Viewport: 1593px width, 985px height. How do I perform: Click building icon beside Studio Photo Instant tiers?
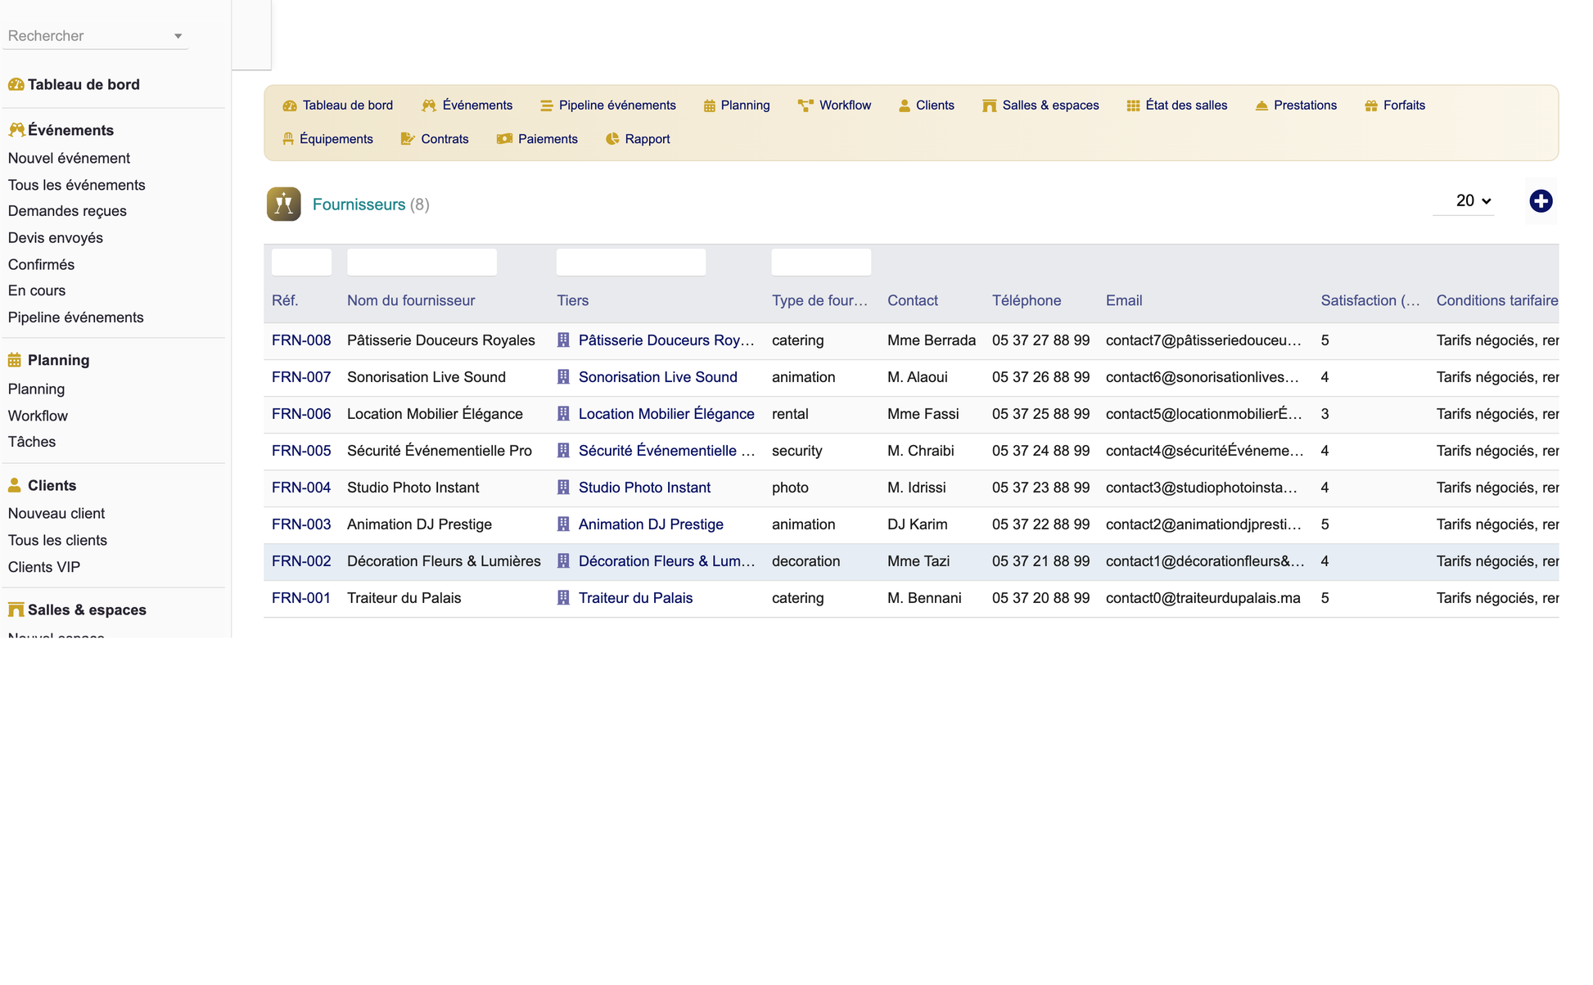tap(563, 488)
